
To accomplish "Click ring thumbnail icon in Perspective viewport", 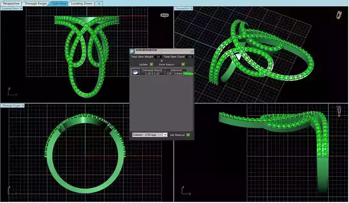I will (339, 15).
